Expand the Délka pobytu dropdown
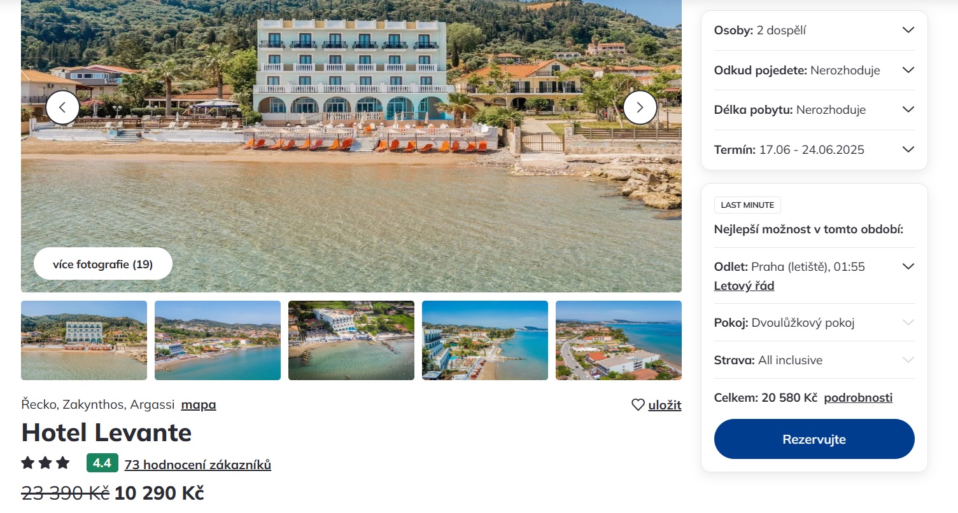Image resolution: width=958 pixels, height=513 pixels. click(x=908, y=109)
